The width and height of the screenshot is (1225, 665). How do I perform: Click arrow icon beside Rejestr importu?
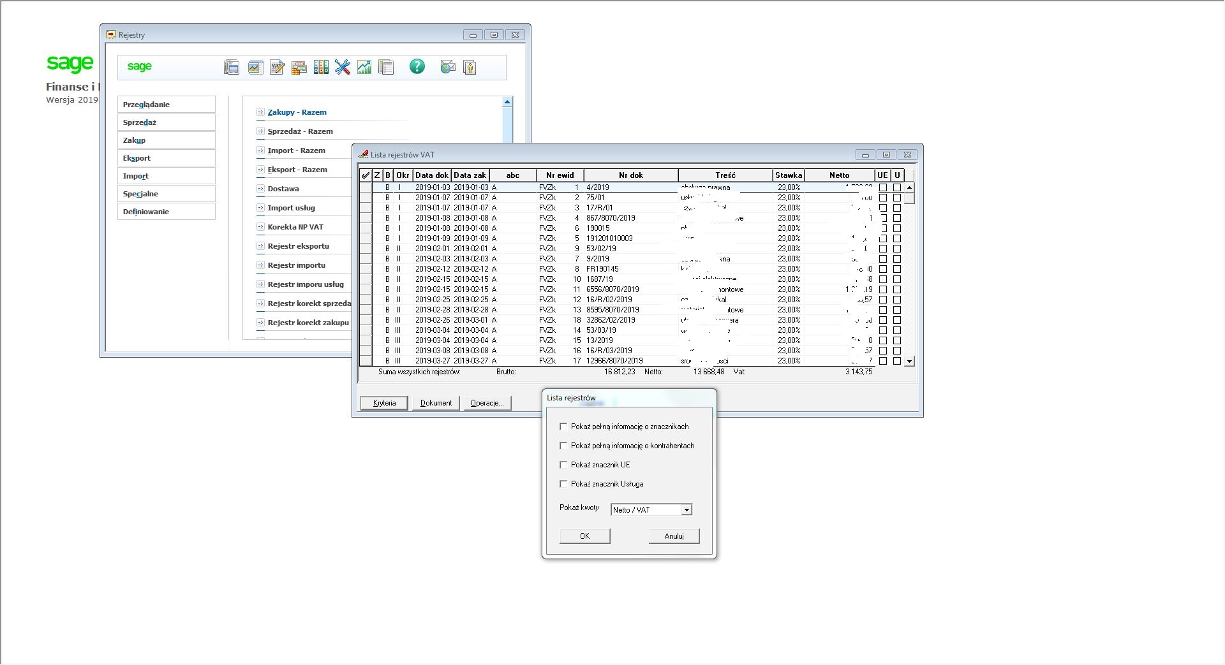coord(260,265)
